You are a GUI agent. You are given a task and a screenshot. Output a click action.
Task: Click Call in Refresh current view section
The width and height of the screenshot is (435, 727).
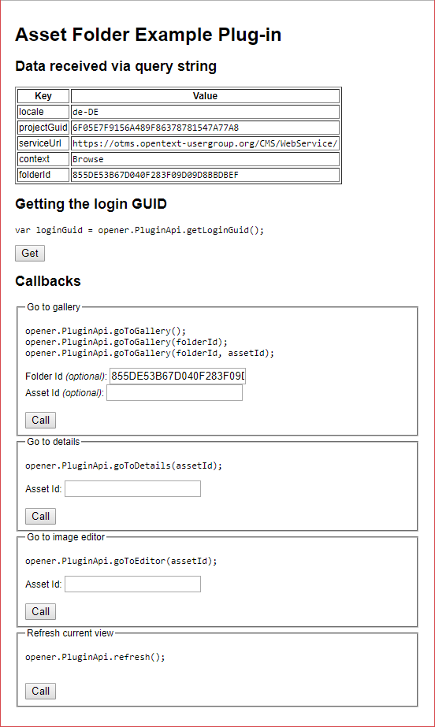coord(40,691)
